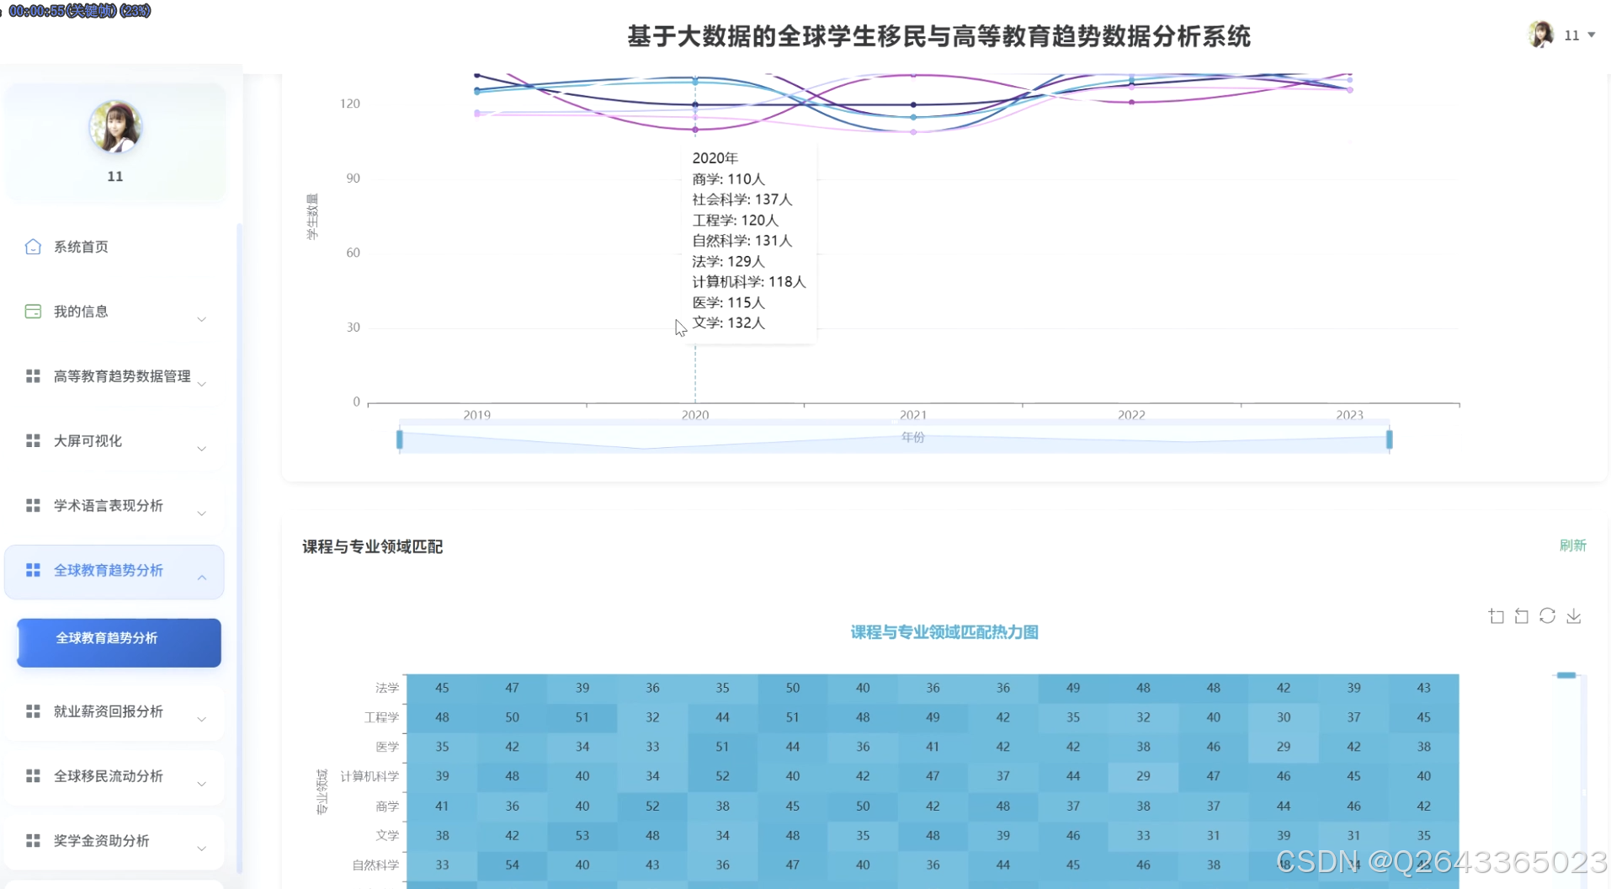Viewport: 1611px width, 889px height.
Task: Click the heatmap area zoom icon
Action: tap(1496, 616)
